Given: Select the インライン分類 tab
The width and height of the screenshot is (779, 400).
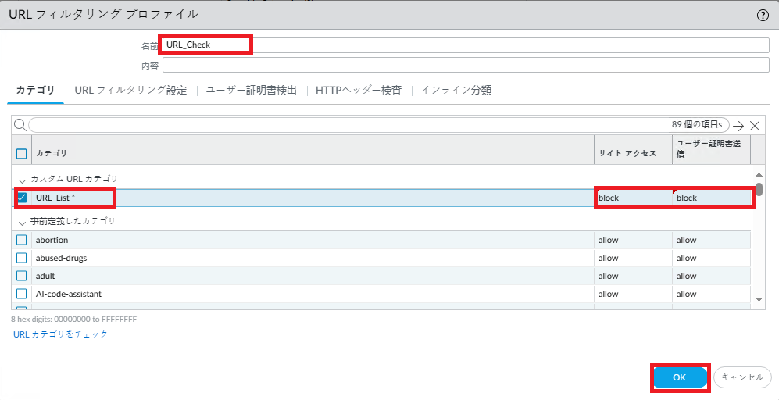Looking at the screenshot, I should click(x=456, y=91).
